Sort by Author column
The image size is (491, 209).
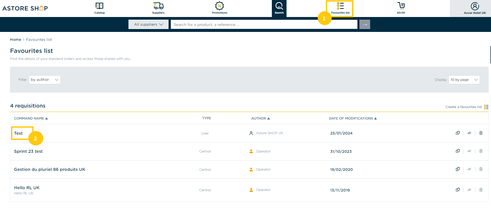click(x=261, y=118)
